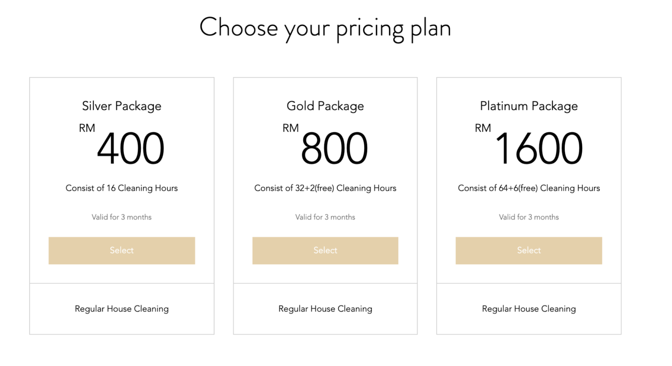Viewport: 672px width, 366px height.
Task: Click Platinum plan's Valid for 3 months text
Action: tap(528, 217)
